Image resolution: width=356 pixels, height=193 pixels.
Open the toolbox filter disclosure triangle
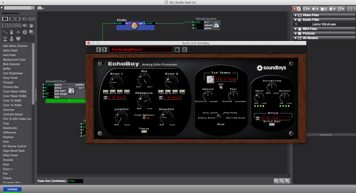pyautogui.click(x=2, y=8)
